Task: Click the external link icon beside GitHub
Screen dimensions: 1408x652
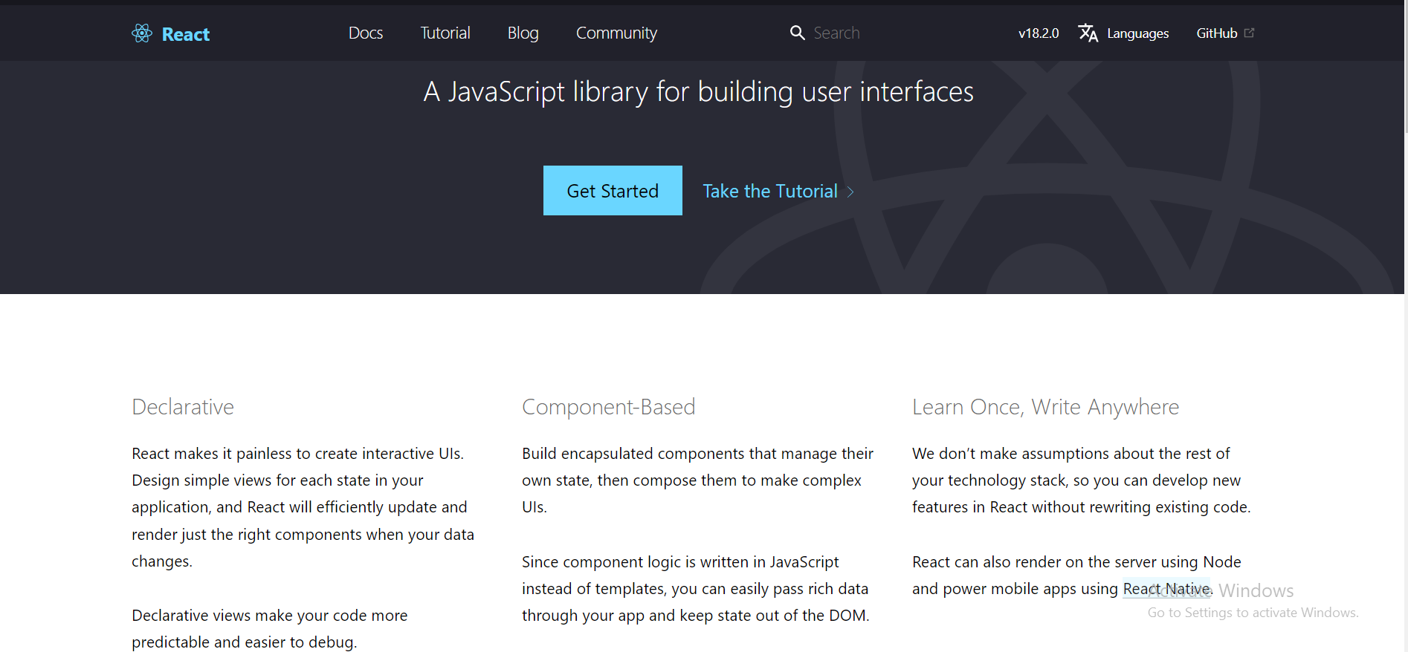Action: point(1250,33)
